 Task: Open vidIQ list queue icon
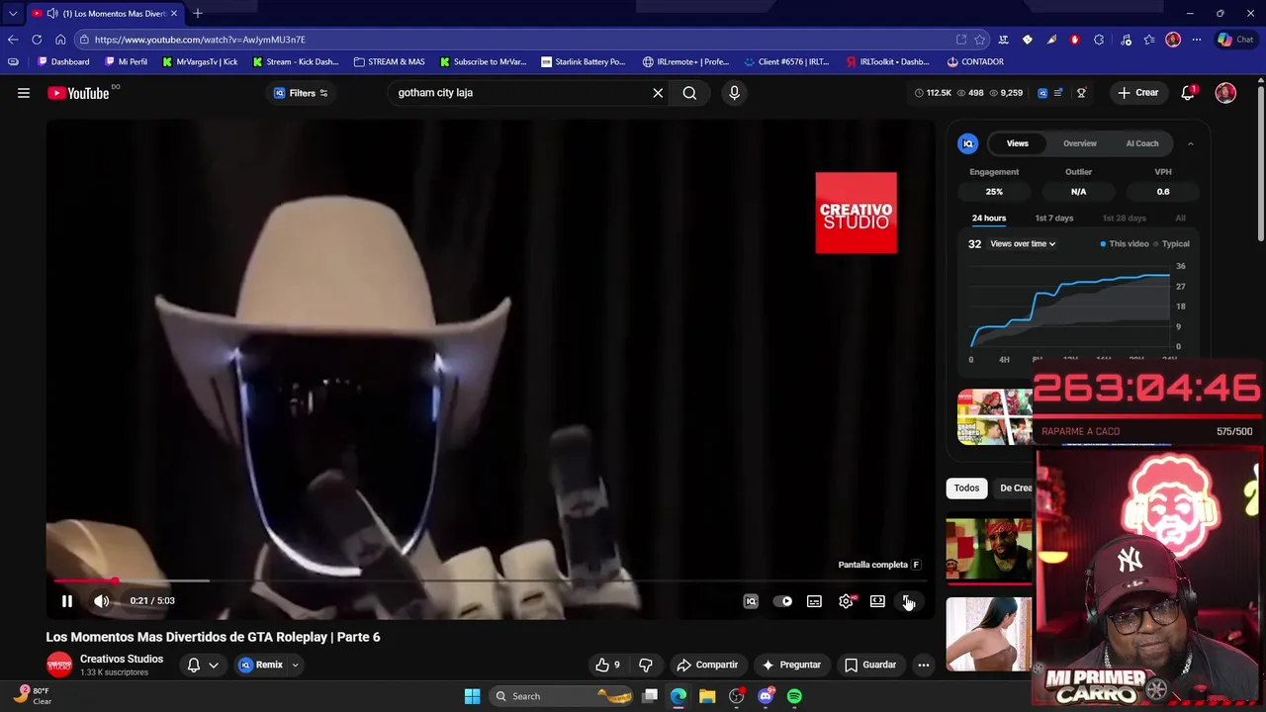(1057, 93)
